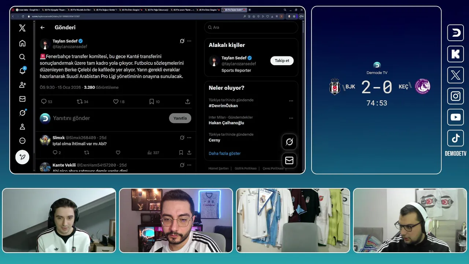Open the Cerny trending topic

[x=214, y=140]
